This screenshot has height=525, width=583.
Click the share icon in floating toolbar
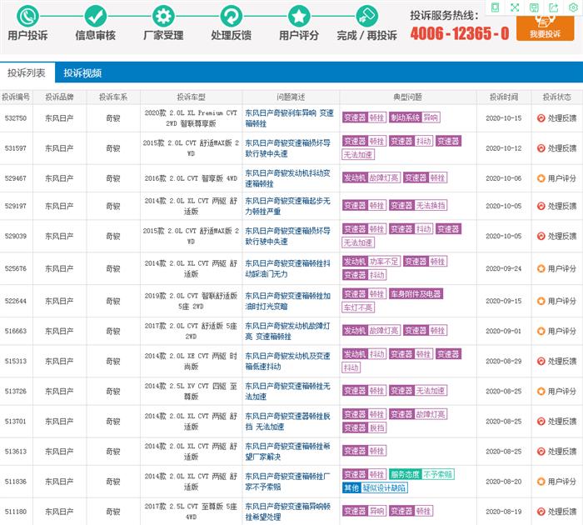[554, 7]
